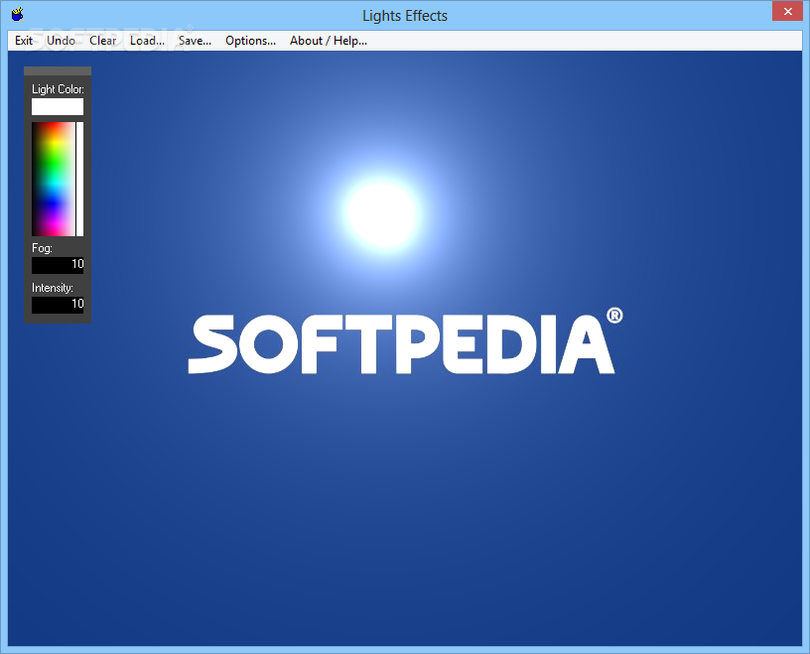
Task: Click the Exit menu item
Action: tap(24, 41)
